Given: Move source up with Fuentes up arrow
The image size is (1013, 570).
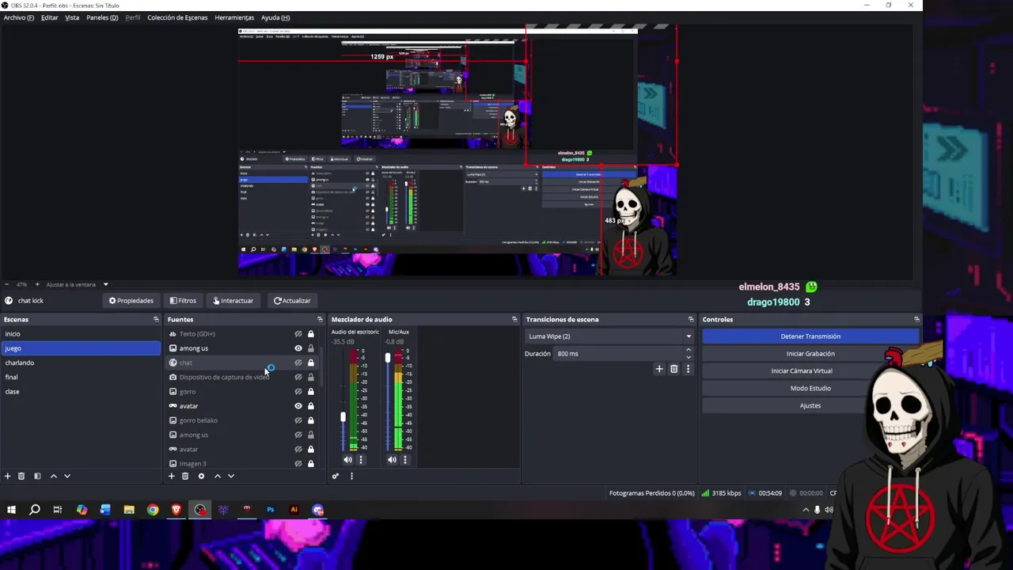Looking at the screenshot, I should tap(217, 476).
